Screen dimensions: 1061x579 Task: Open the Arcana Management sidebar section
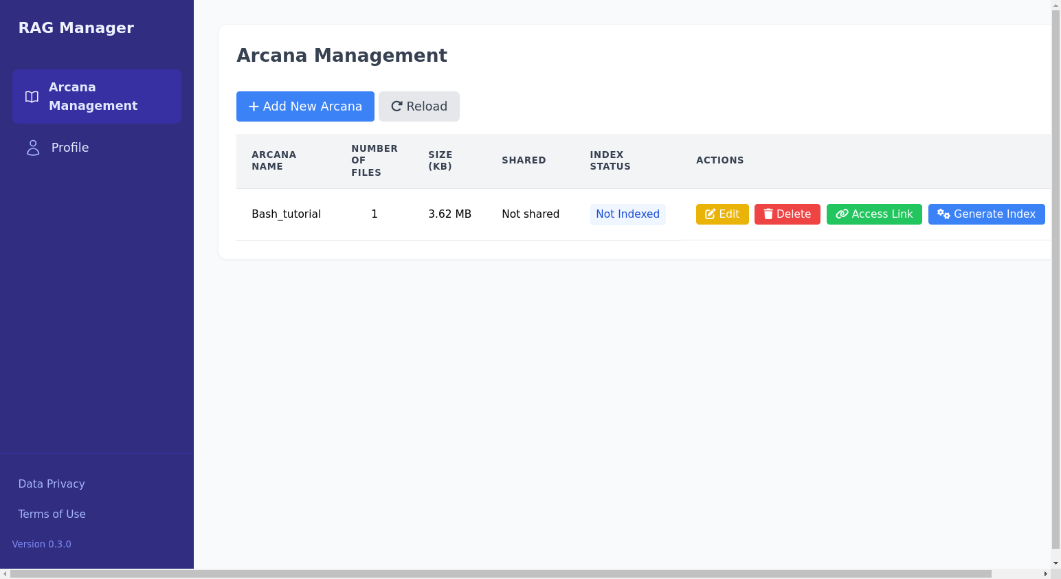coord(97,96)
